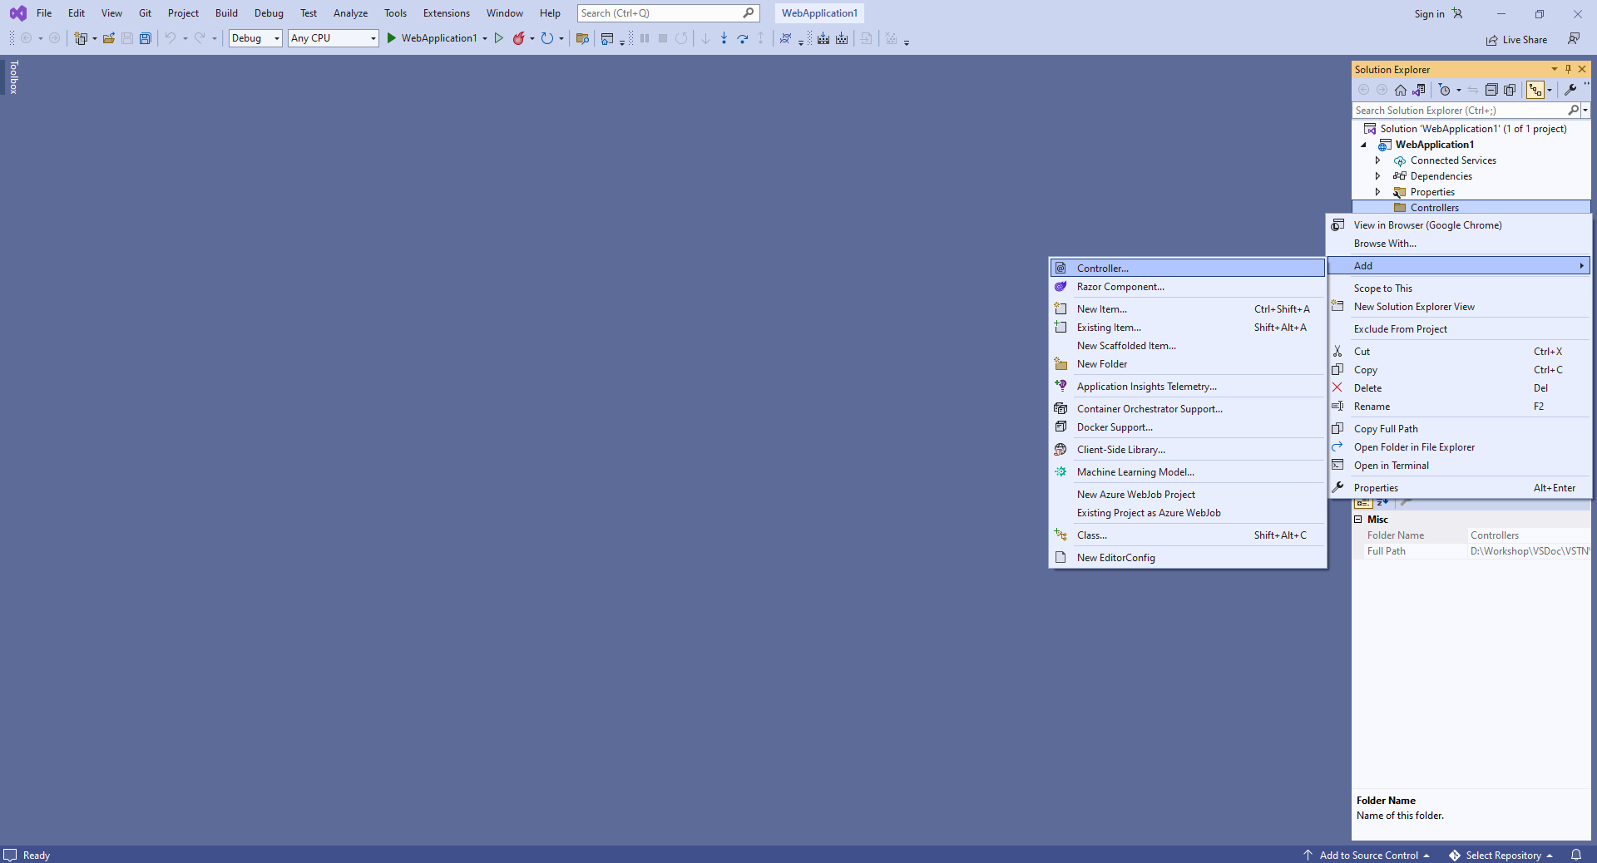Click the Collapse All icon in Solution Explorer

pyautogui.click(x=1491, y=90)
